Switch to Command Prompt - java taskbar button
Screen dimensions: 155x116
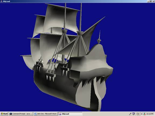21,114
